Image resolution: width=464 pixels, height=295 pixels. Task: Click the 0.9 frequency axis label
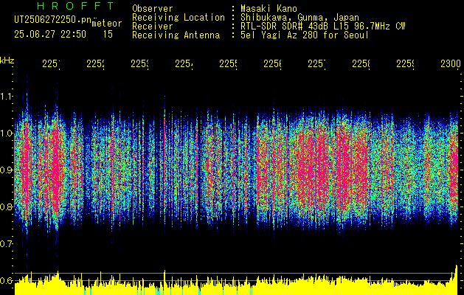[7, 170]
